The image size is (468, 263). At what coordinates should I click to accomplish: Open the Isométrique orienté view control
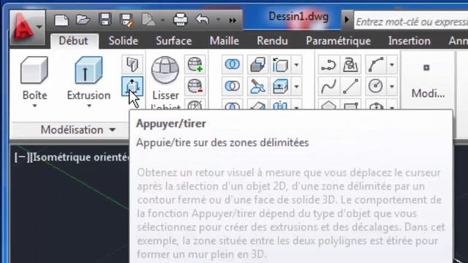coord(80,157)
